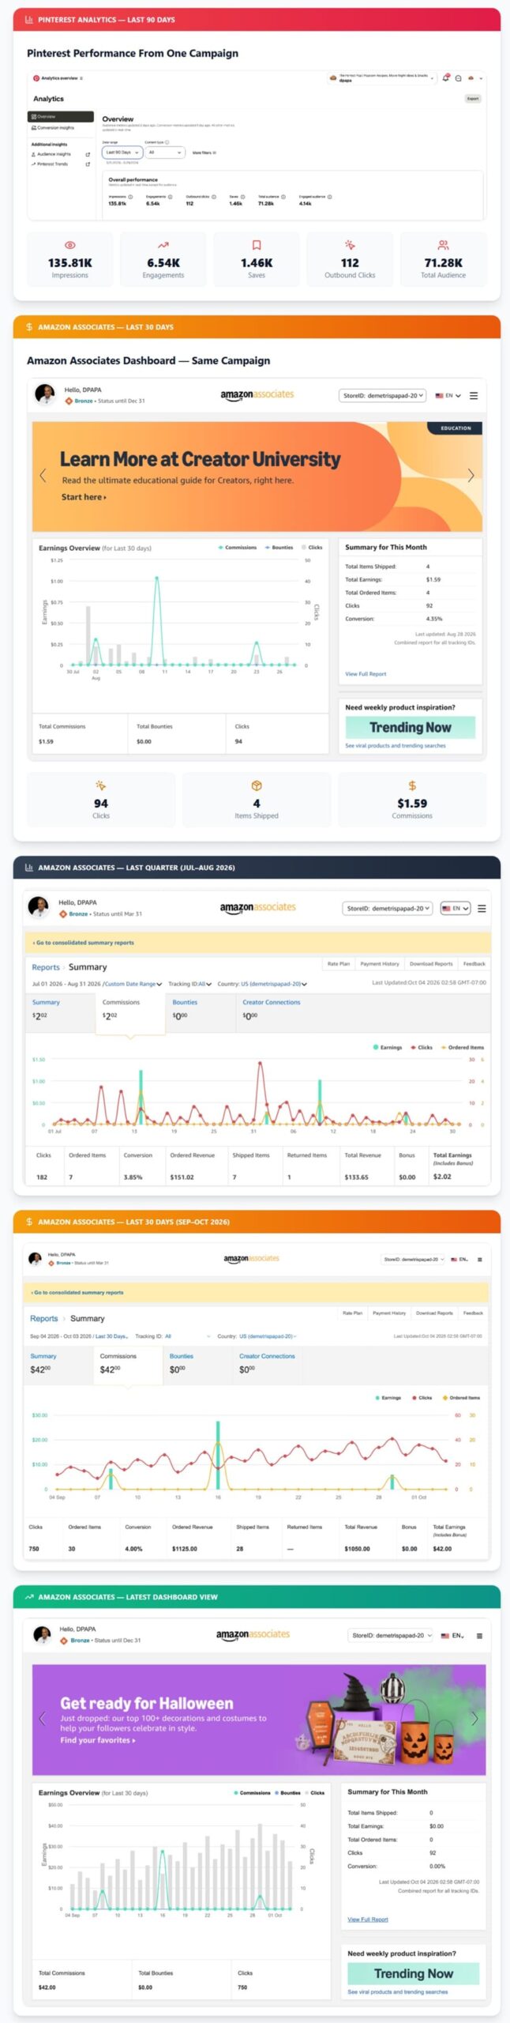Image resolution: width=510 pixels, height=2023 pixels.
Task: Click the box icon on Items Shipped card
Action: pyautogui.click(x=257, y=786)
